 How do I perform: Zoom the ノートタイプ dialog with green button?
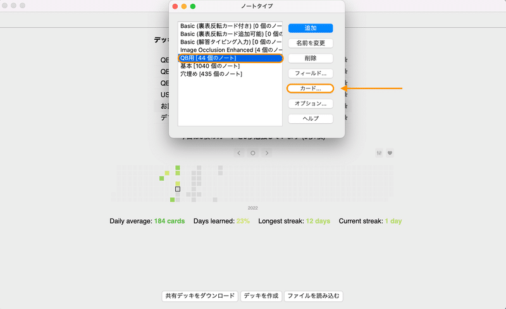coord(193,6)
